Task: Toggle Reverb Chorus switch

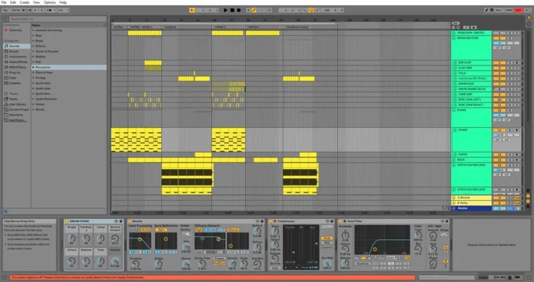Action: point(233,230)
